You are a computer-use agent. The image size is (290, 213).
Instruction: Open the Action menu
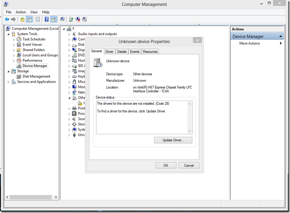(x=21, y=12)
